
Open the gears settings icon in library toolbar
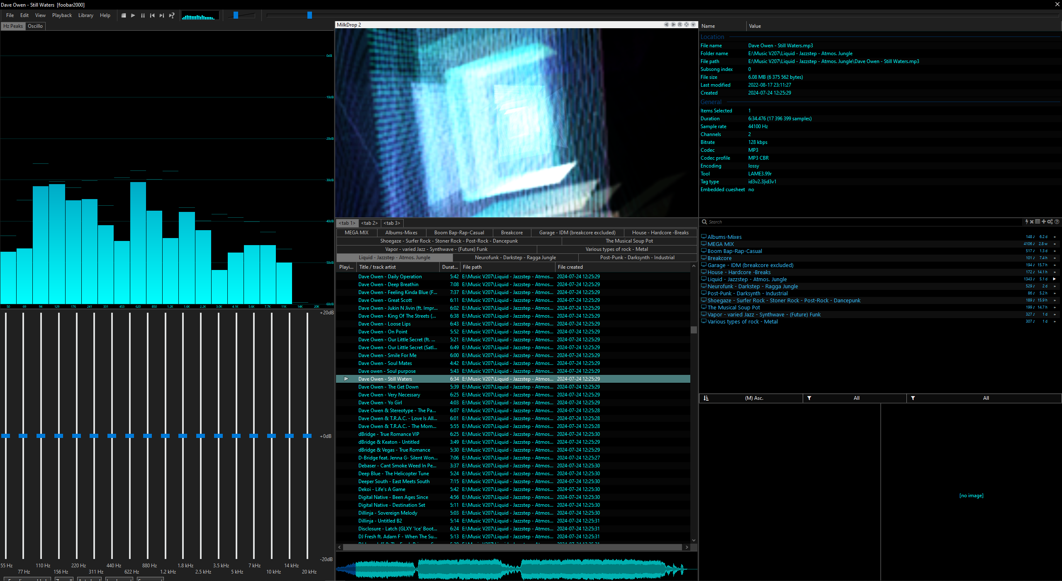coord(1050,222)
